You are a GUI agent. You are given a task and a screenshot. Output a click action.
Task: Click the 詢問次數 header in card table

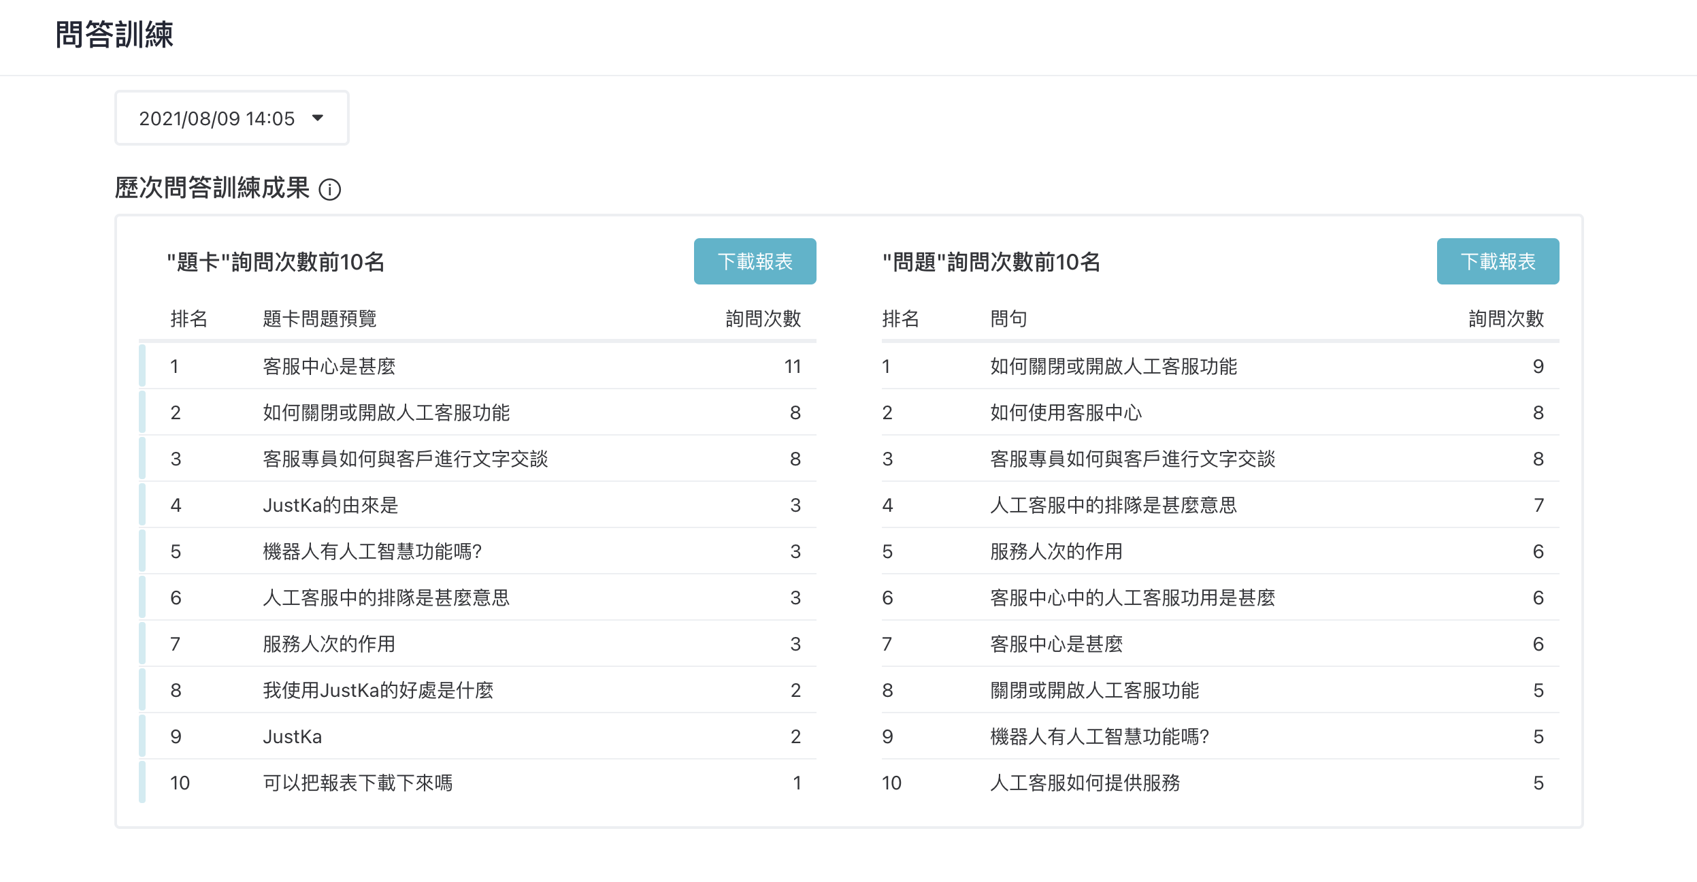click(x=763, y=318)
